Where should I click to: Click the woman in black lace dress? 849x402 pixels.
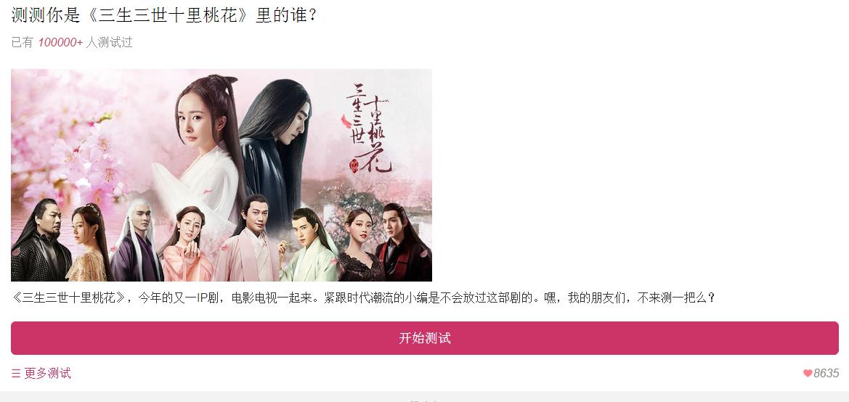tap(359, 246)
